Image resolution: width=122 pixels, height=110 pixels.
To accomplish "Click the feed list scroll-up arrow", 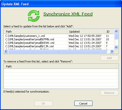I will (x=116, y=31).
